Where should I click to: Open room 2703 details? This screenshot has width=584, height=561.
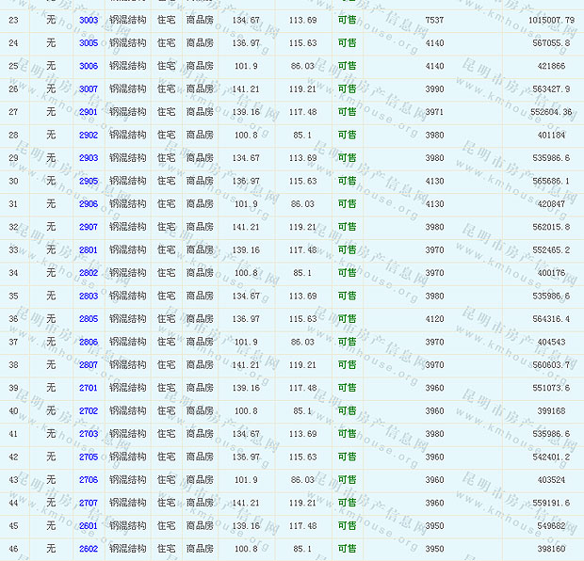(x=89, y=434)
